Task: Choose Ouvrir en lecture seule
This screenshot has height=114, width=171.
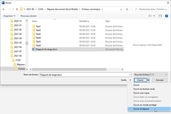Action: 149,89
